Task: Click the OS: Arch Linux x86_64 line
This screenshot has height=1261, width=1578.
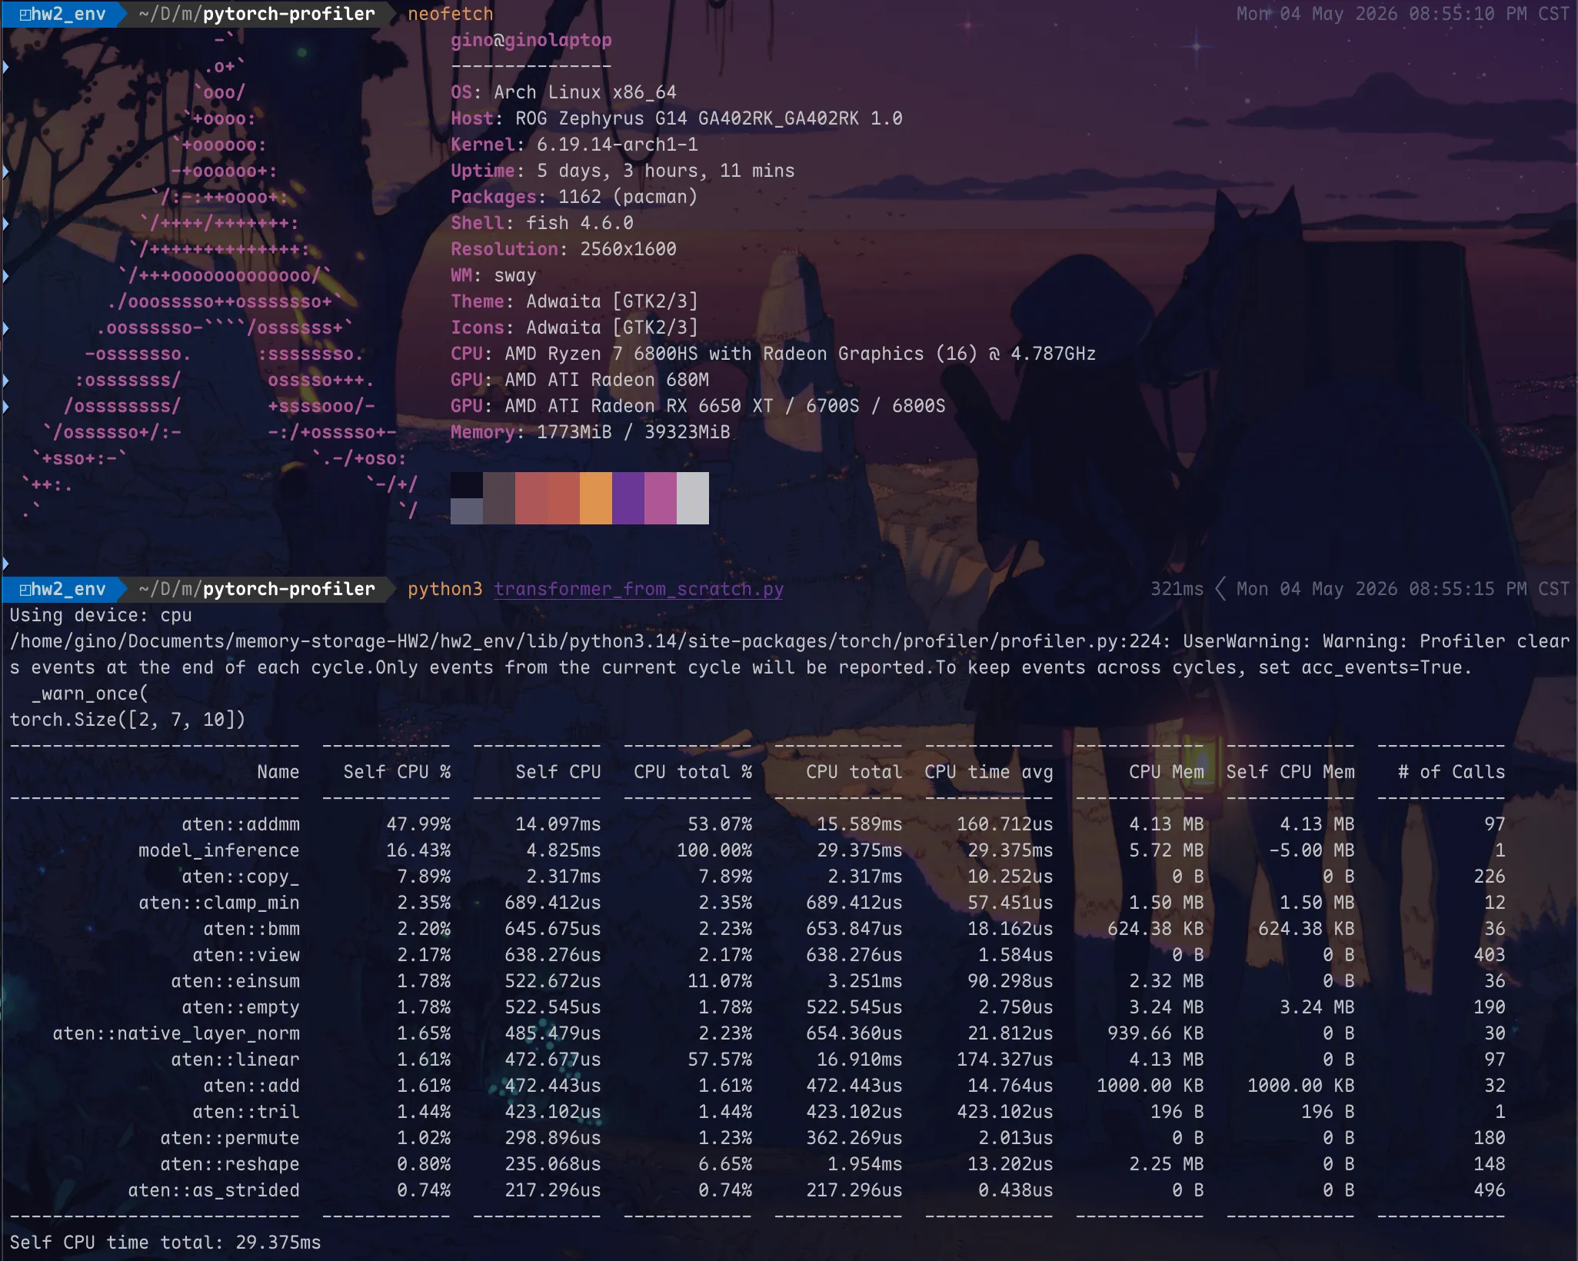Action: [x=564, y=92]
